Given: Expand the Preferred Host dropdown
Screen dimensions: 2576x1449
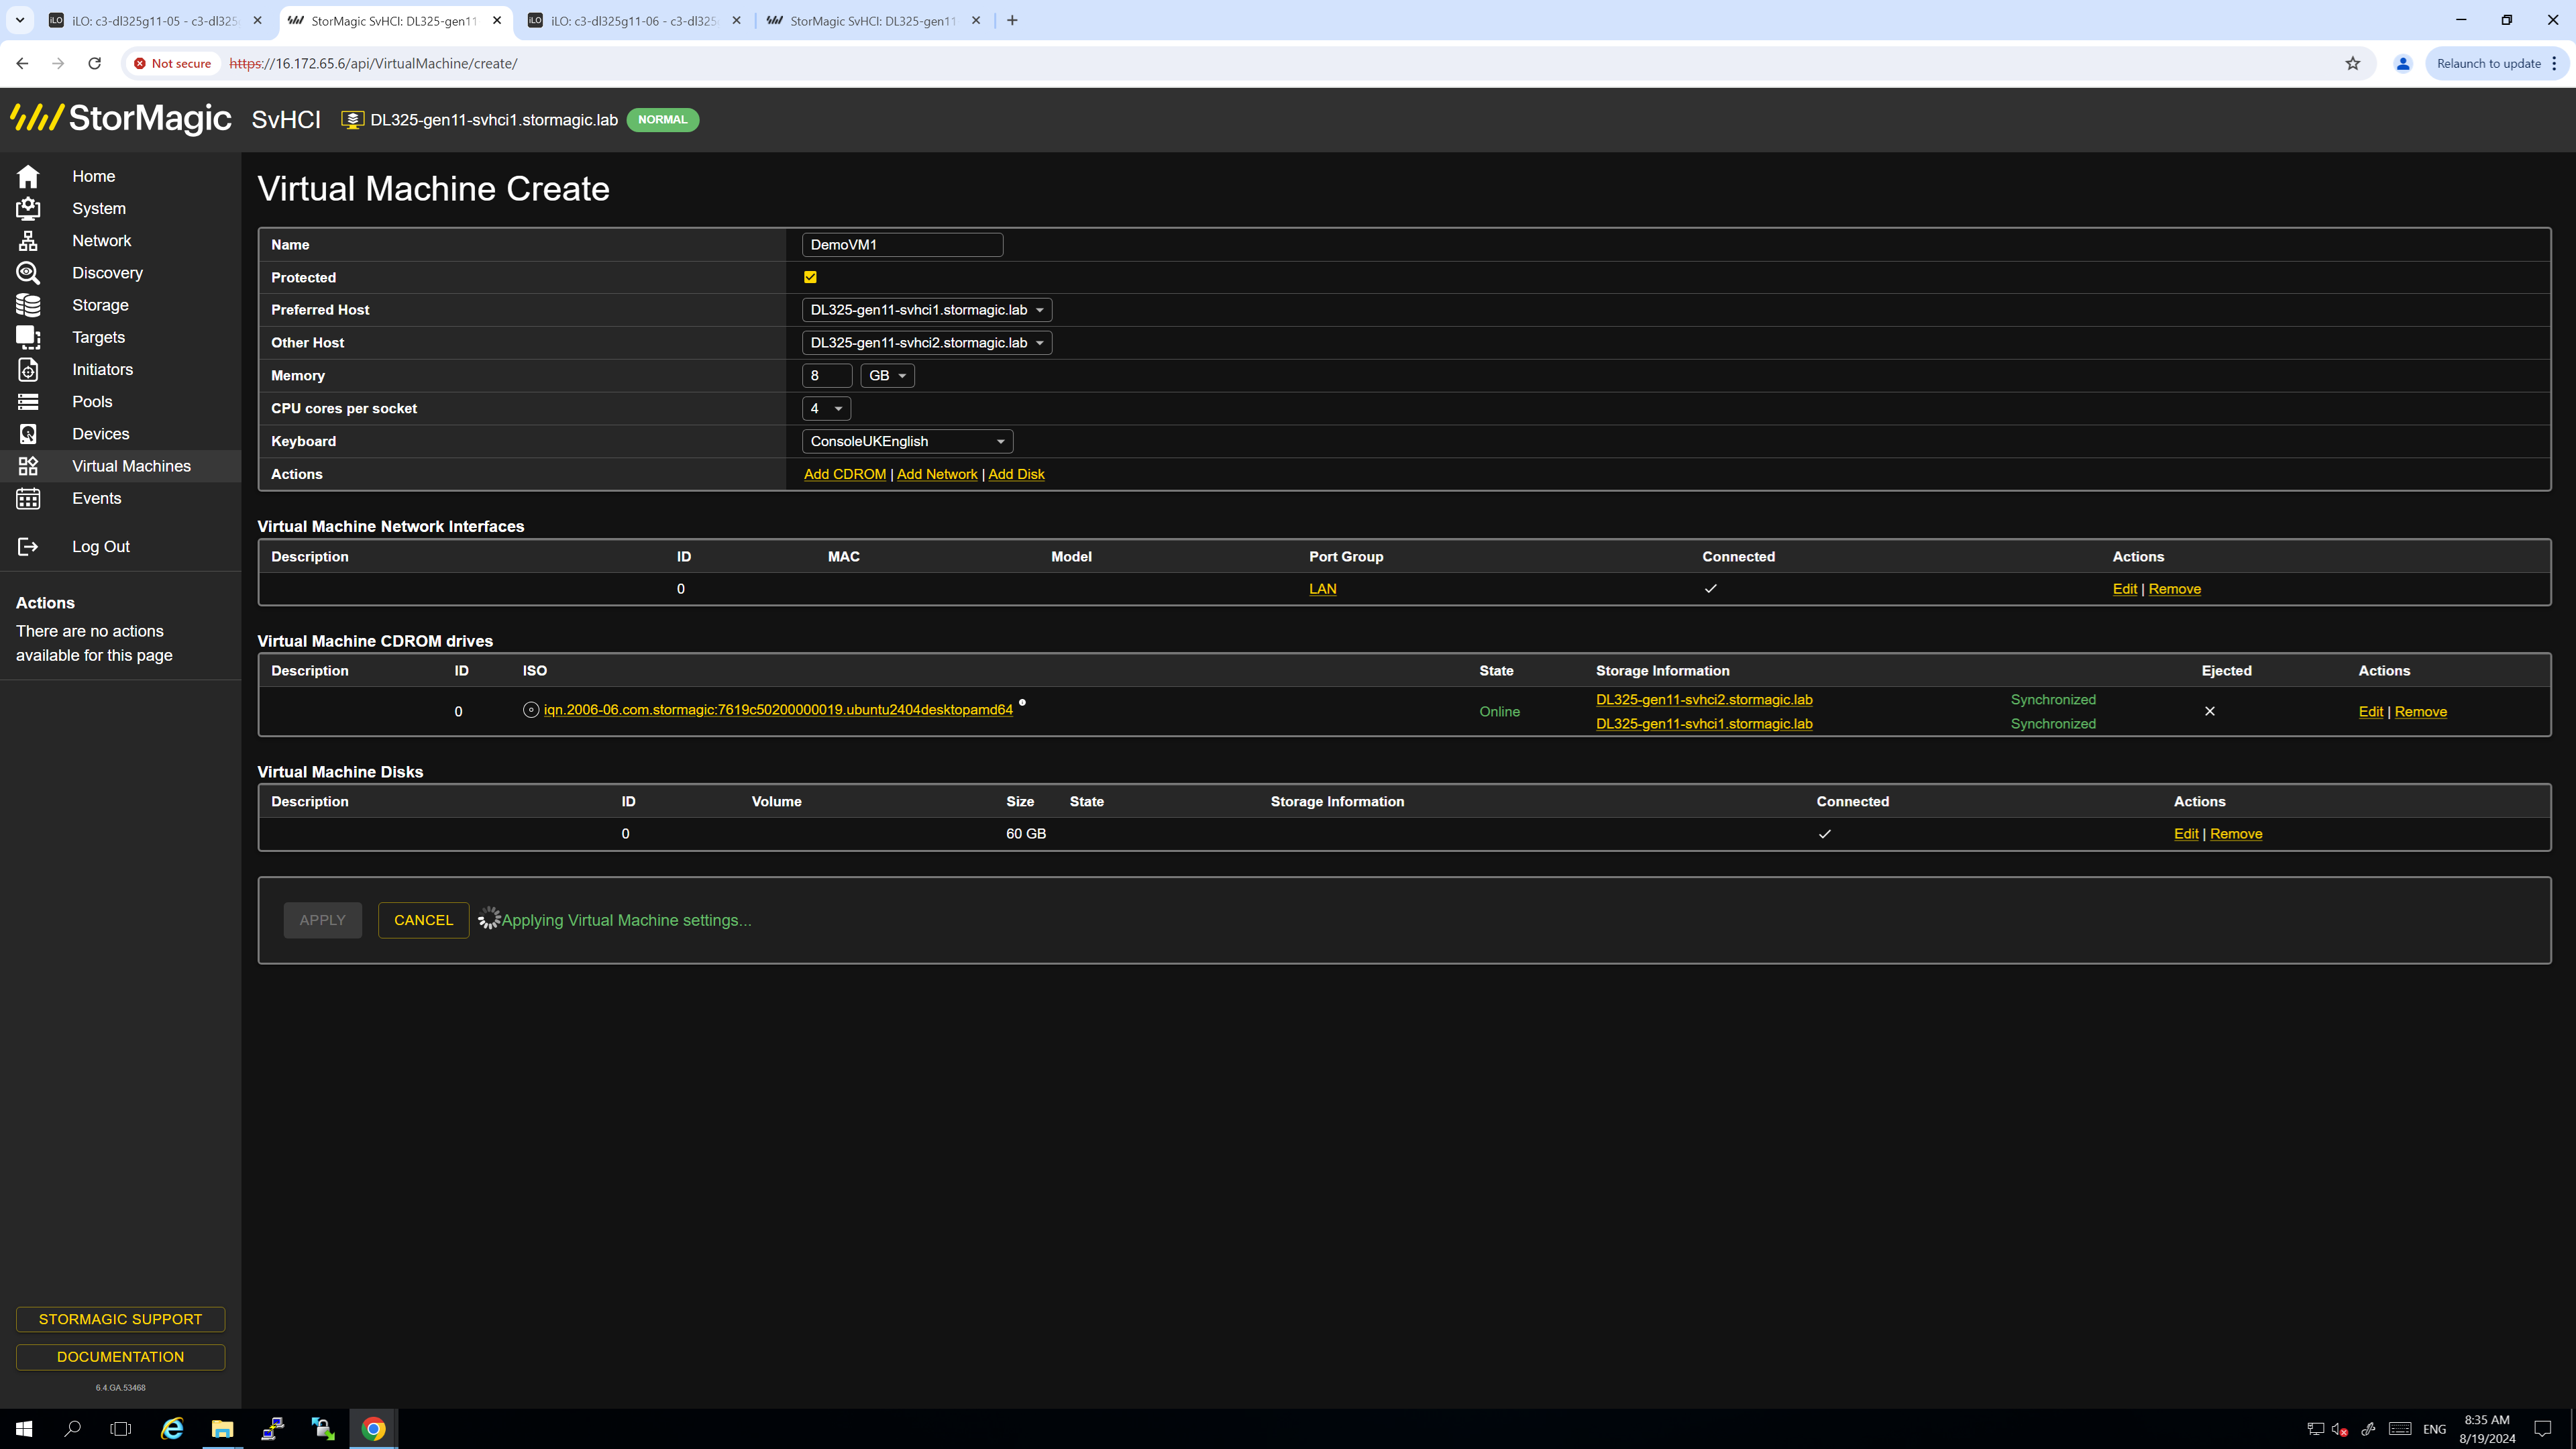Looking at the screenshot, I should [927, 310].
